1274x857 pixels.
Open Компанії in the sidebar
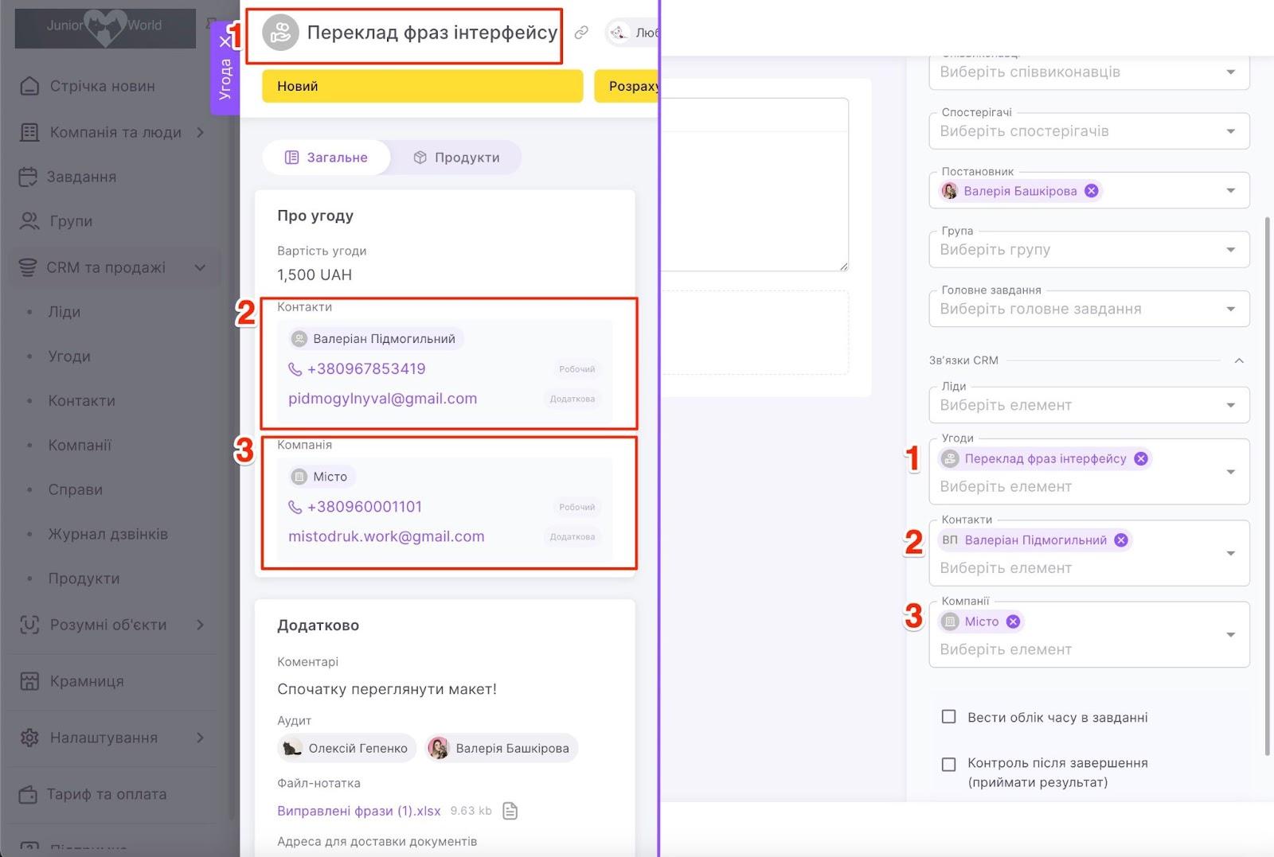point(80,446)
